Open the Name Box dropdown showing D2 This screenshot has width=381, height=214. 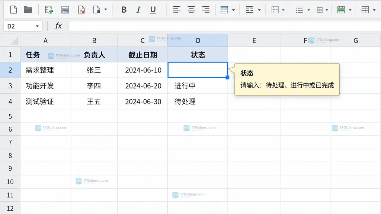click(37, 26)
